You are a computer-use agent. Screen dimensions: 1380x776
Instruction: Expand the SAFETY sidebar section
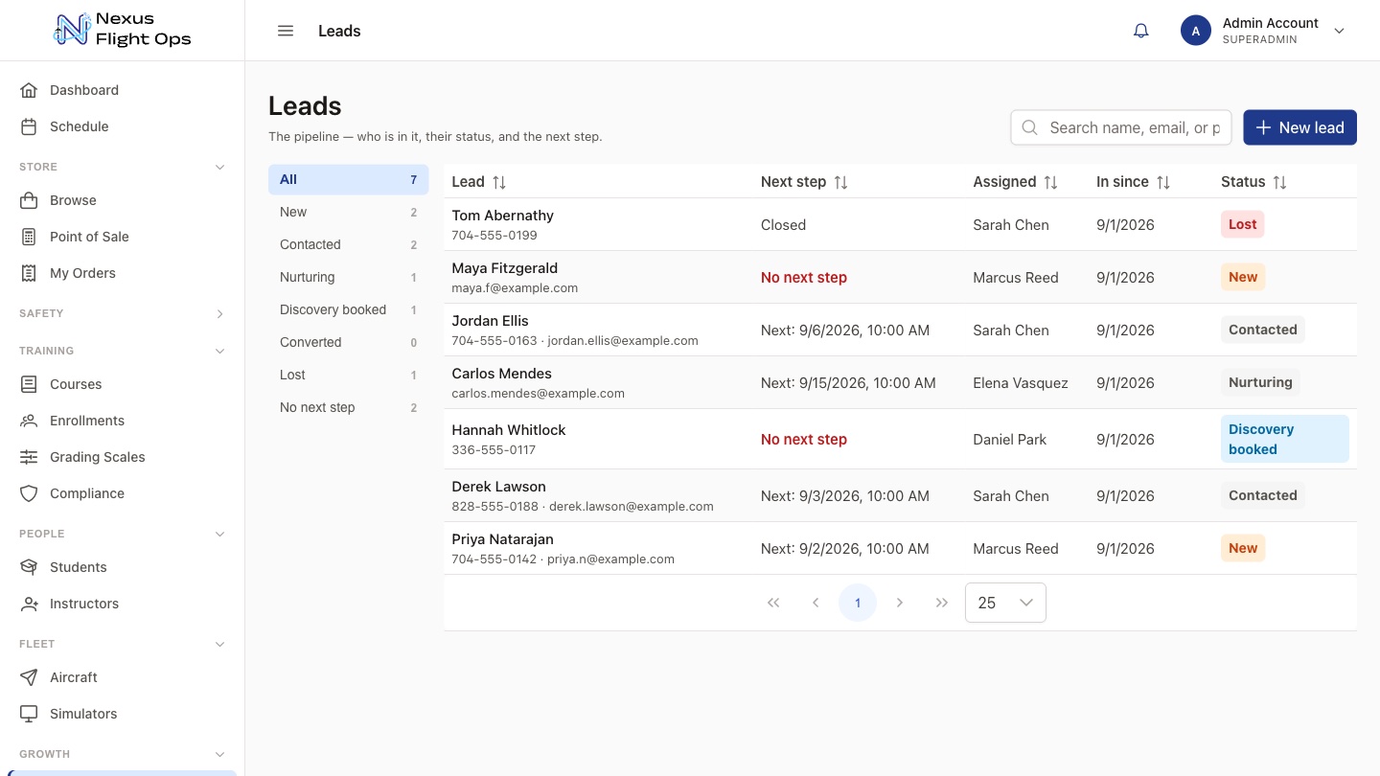tap(219, 313)
